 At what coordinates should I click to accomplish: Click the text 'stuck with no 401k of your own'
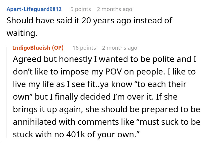[76, 134]
